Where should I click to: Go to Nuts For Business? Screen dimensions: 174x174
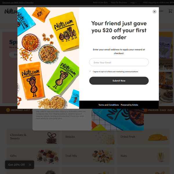coord(119,3)
